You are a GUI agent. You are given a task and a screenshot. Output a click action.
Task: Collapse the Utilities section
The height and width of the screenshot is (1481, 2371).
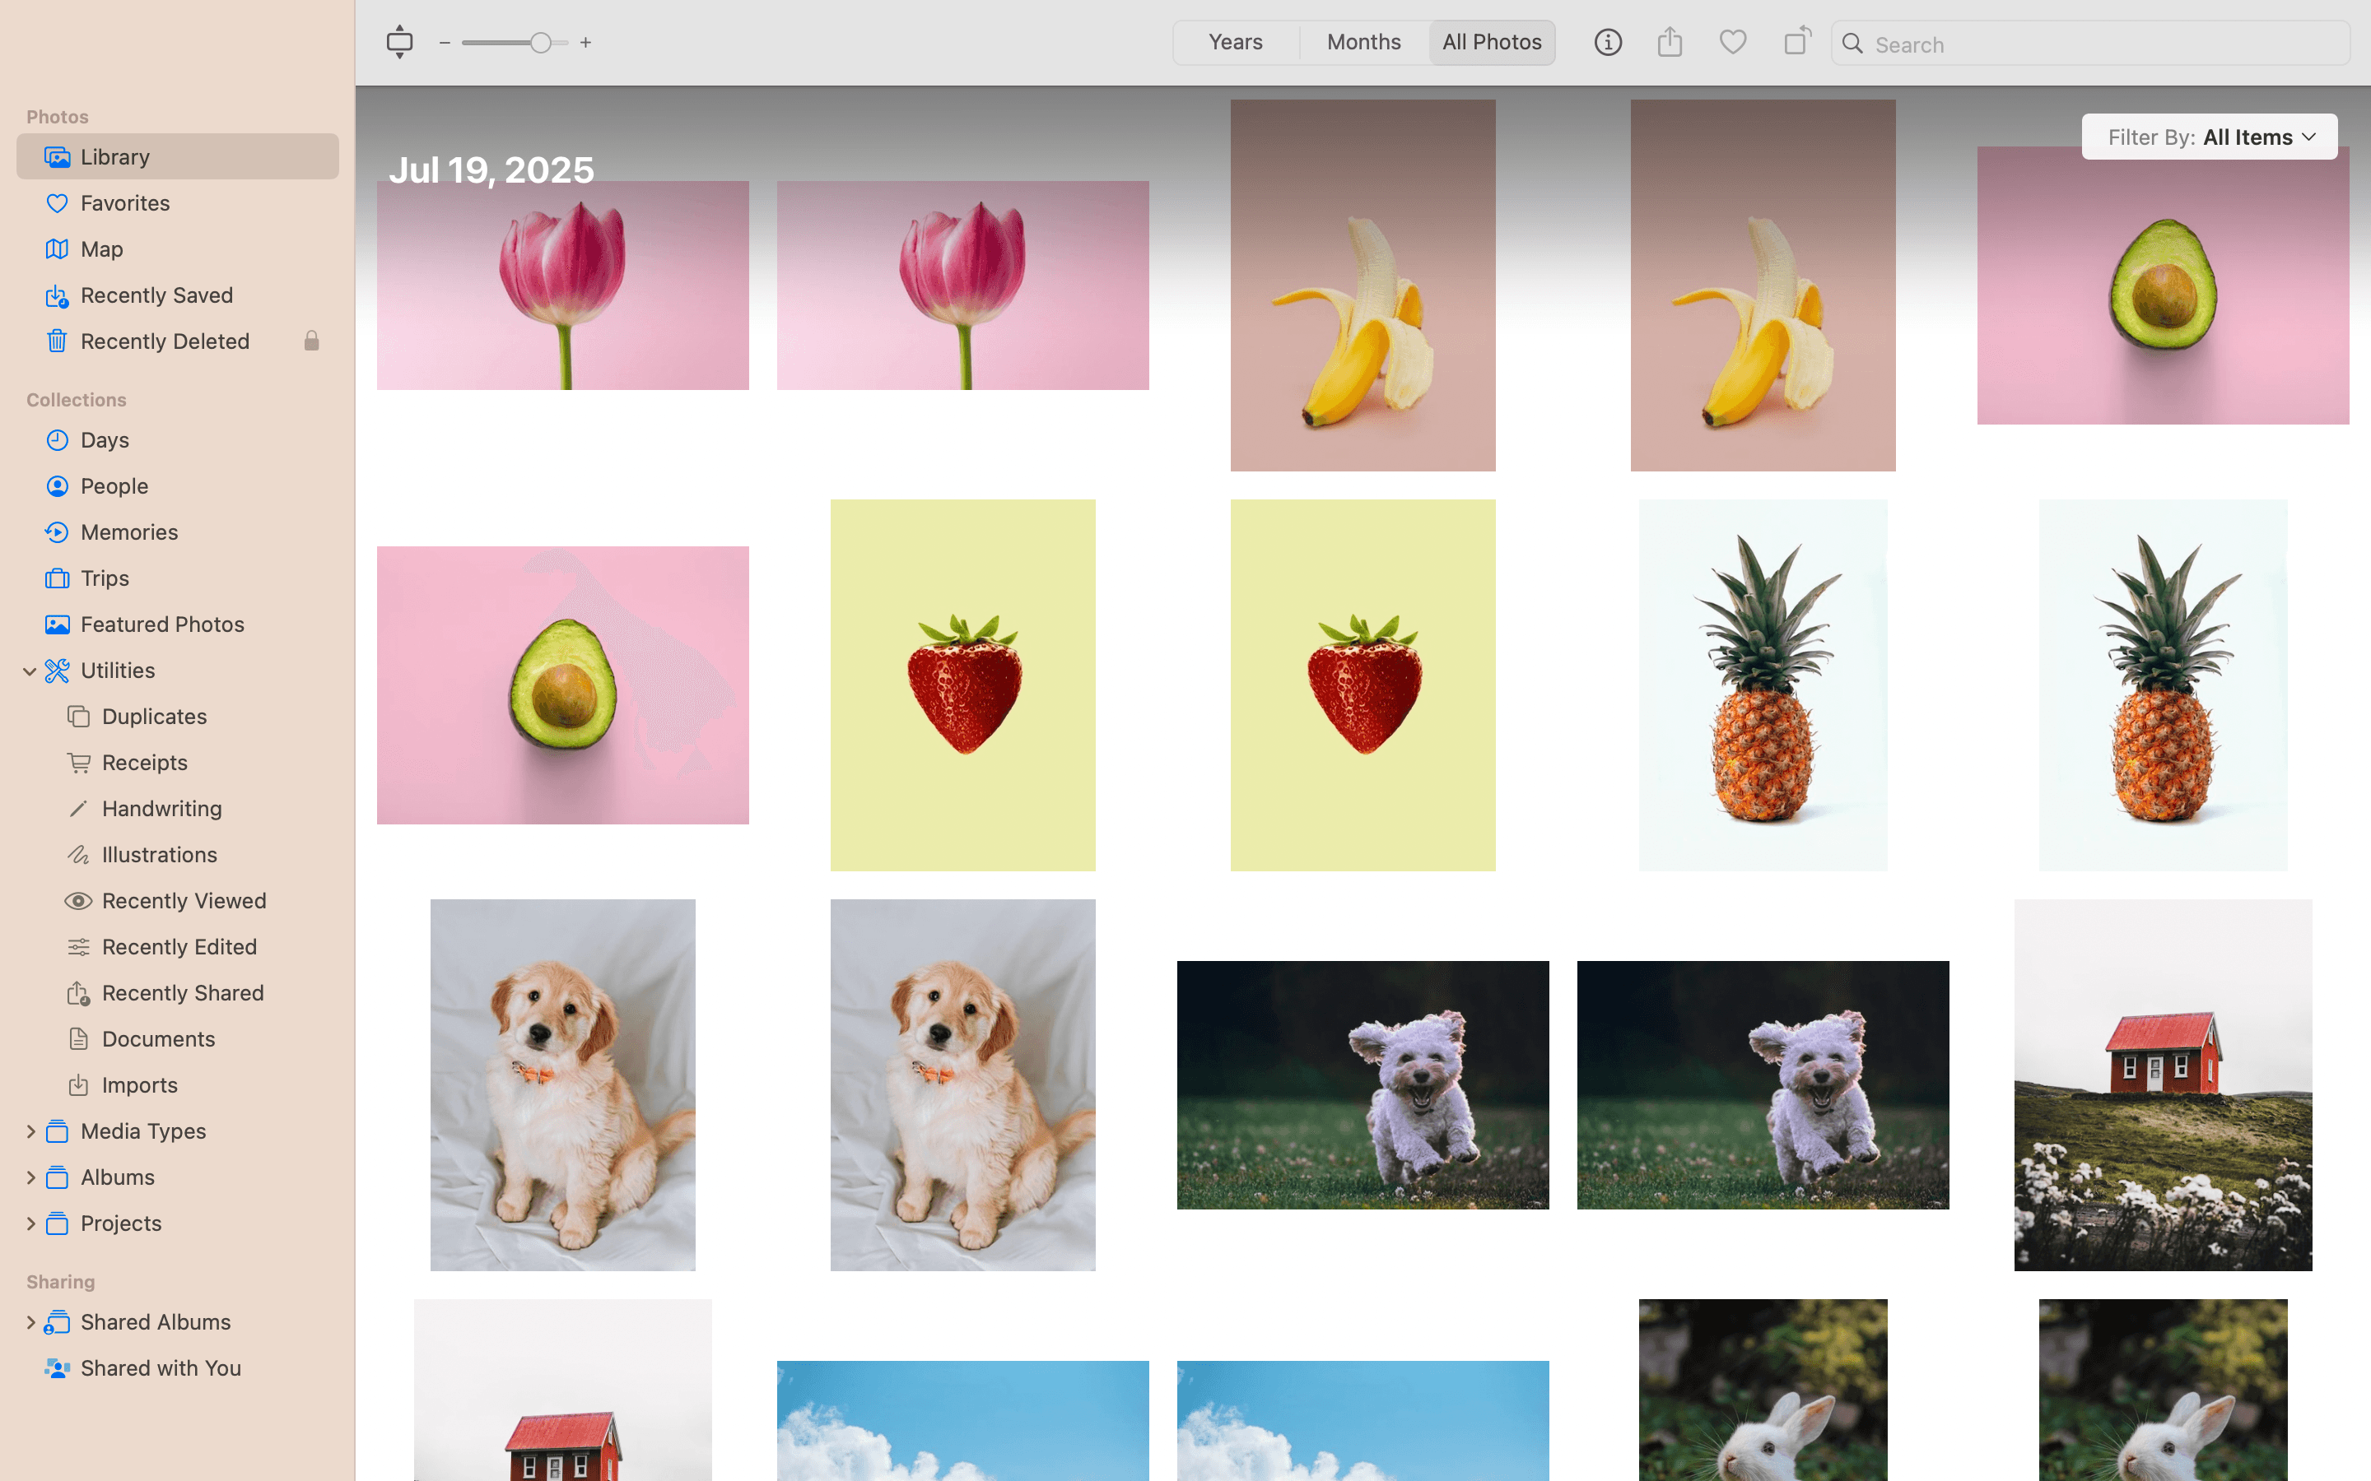tap(30, 671)
